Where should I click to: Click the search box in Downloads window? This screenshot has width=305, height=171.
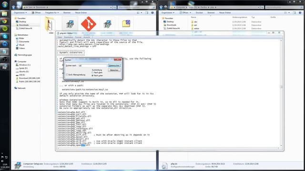click(137, 8)
